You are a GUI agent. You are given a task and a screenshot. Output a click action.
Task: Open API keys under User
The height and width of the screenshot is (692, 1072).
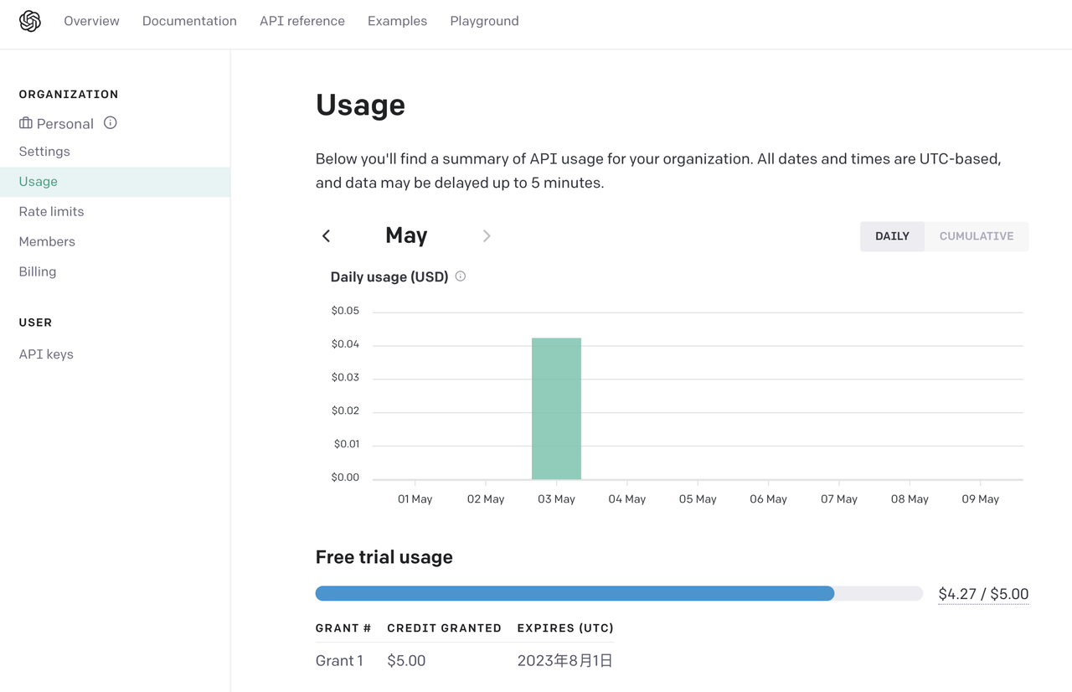tap(46, 354)
